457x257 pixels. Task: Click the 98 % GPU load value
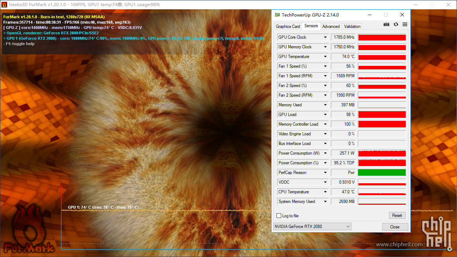[x=343, y=115]
